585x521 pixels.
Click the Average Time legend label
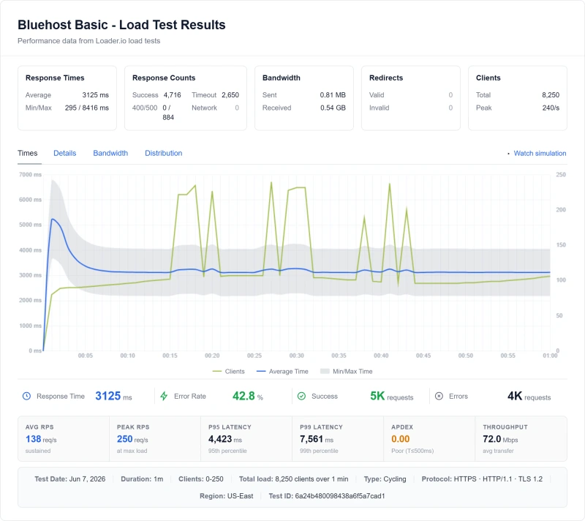coord(288,371)
